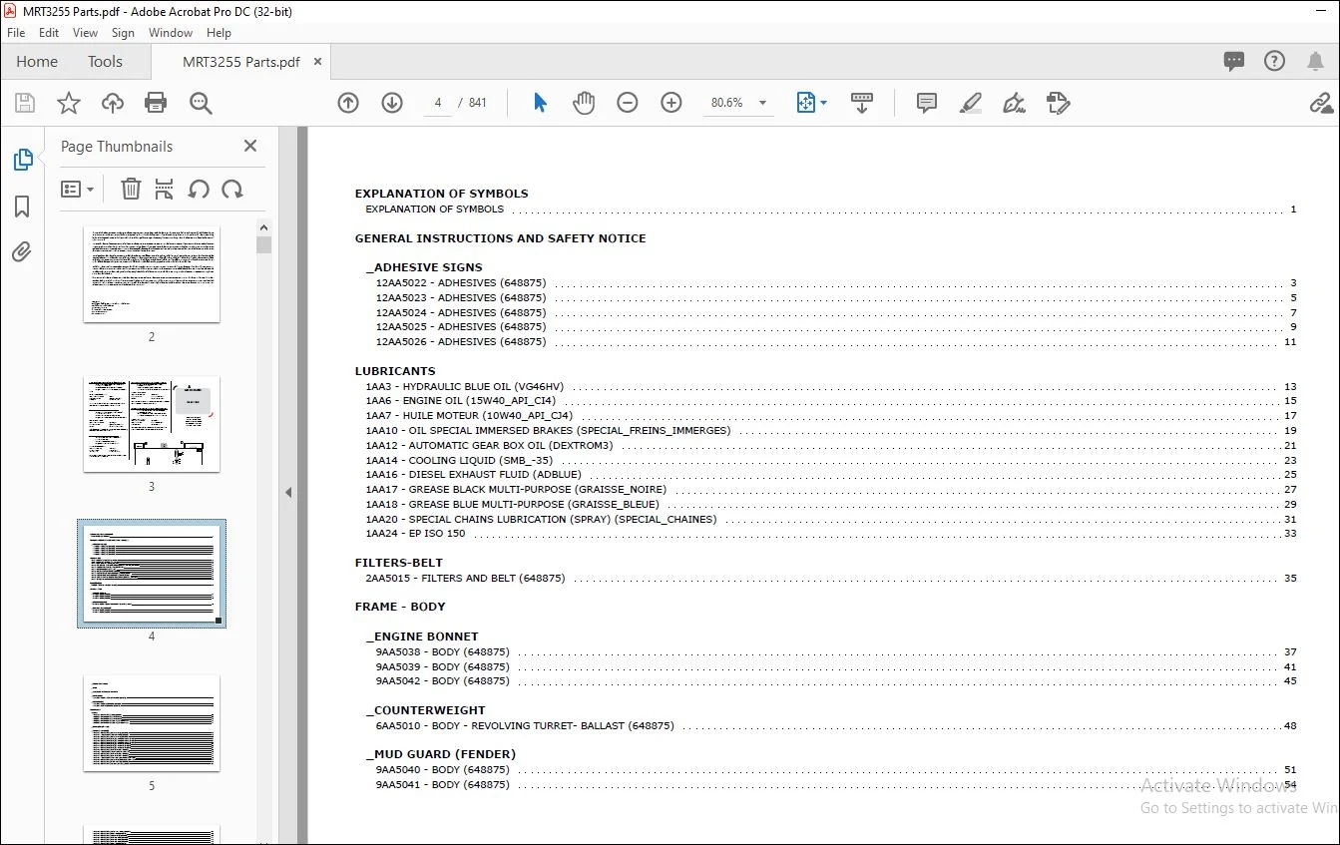1340x845 pixels.
Task: Add the document to starred favorites
Action: click(69, 103)
